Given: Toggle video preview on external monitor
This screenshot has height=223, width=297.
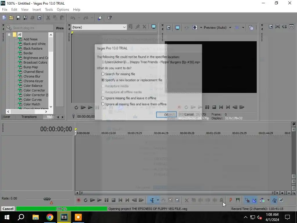Looking at the screenshot, I should point(178,28).
